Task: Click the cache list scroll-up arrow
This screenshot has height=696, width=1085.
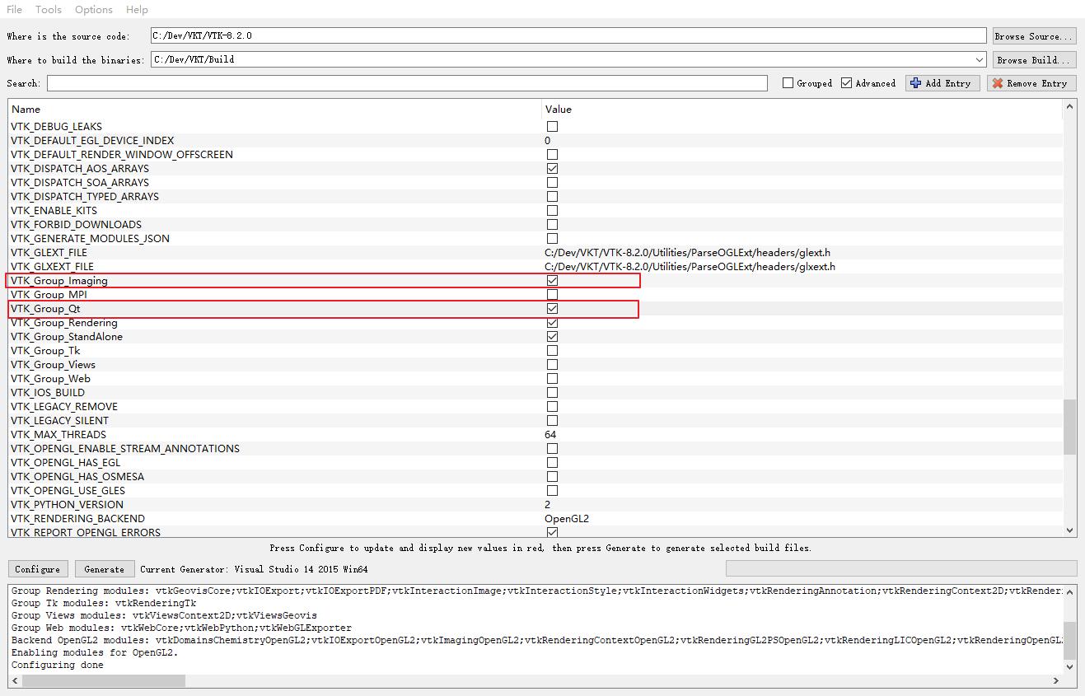Action: pos(1070,107)
